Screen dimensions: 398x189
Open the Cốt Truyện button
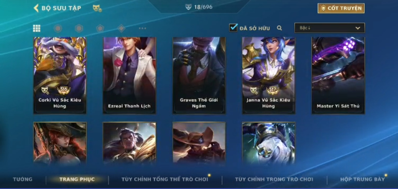pos(341,8)
